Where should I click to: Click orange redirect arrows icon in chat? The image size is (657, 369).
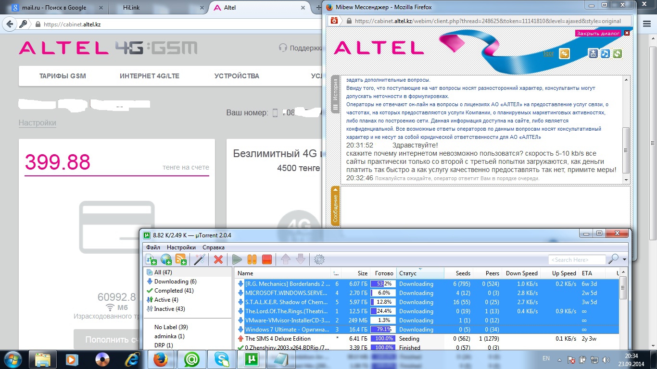(x=564, y=54)
